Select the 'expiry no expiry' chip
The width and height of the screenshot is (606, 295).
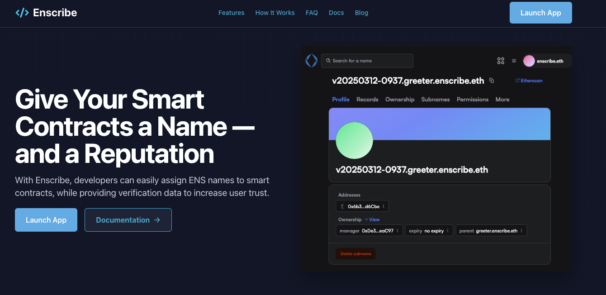[429, 231]
